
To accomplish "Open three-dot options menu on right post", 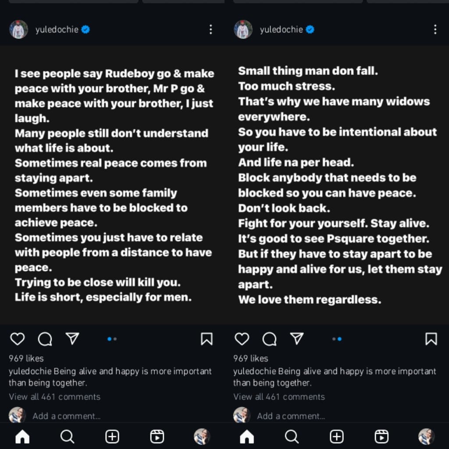I will tap(435, 29).
